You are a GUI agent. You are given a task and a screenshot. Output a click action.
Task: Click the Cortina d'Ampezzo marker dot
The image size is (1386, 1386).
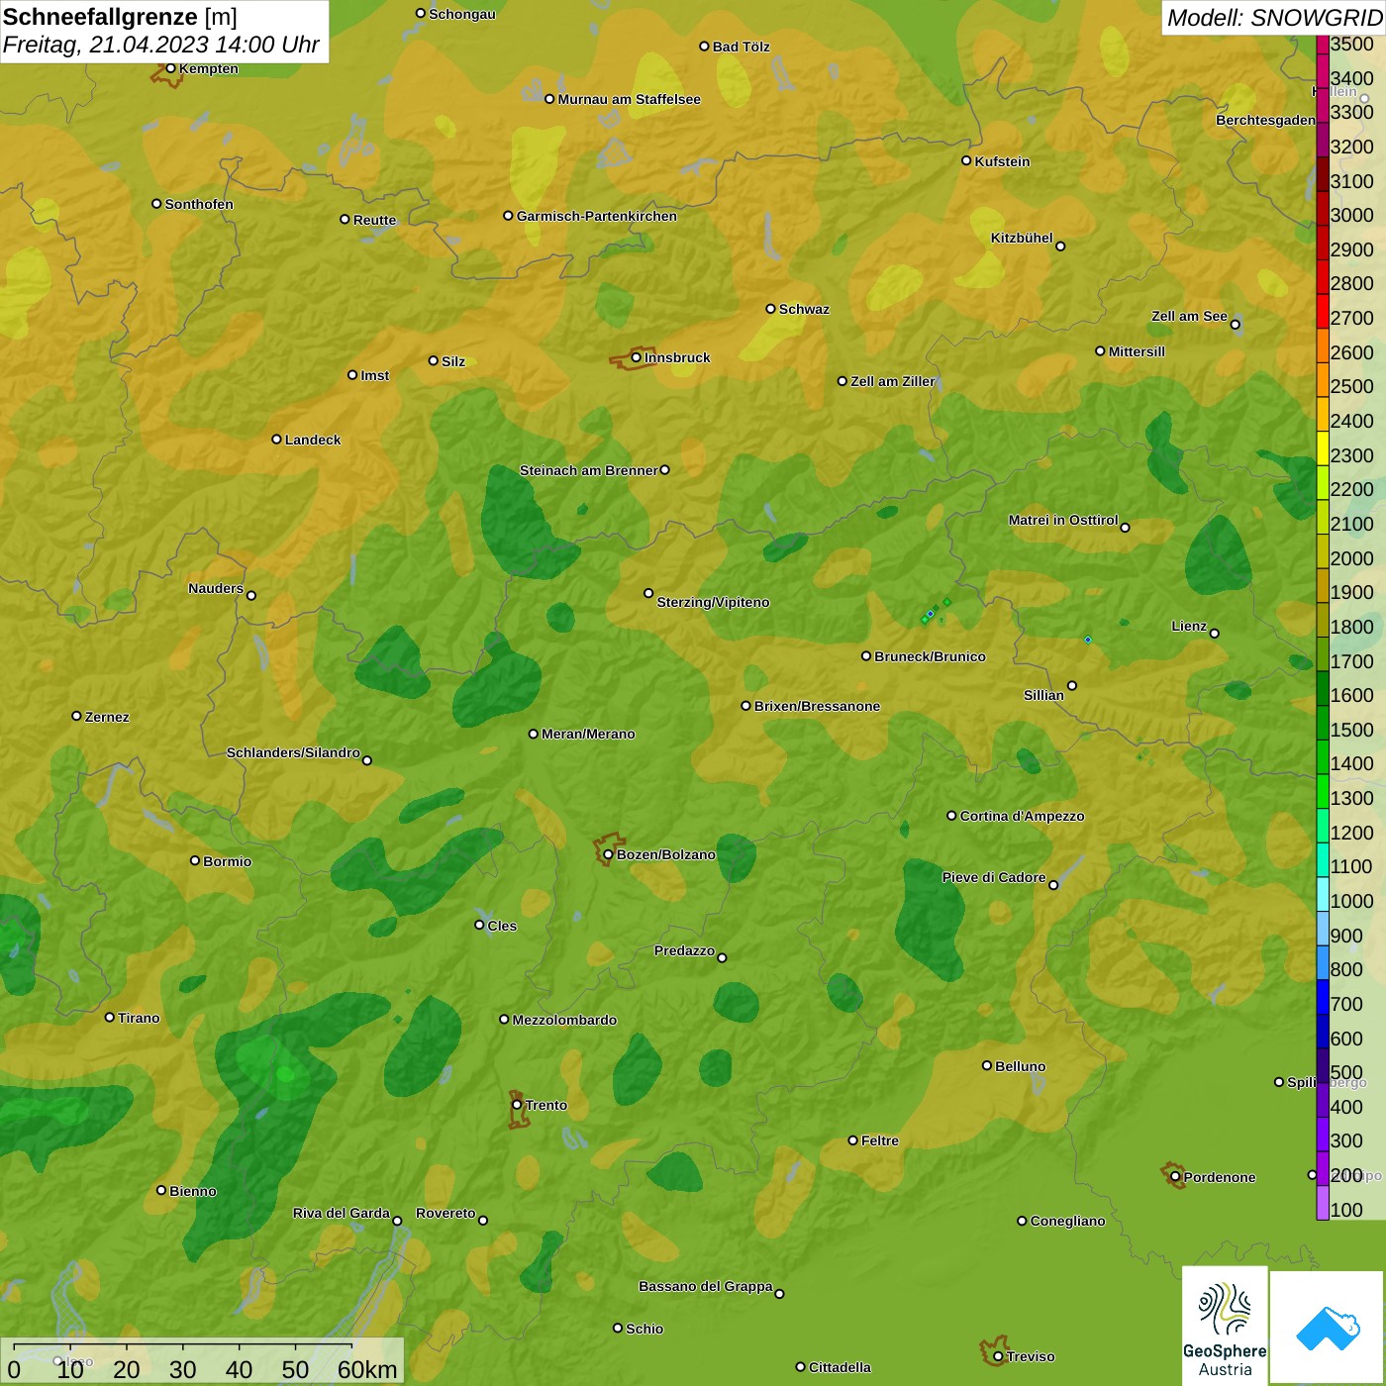click(x=951, y=816)
